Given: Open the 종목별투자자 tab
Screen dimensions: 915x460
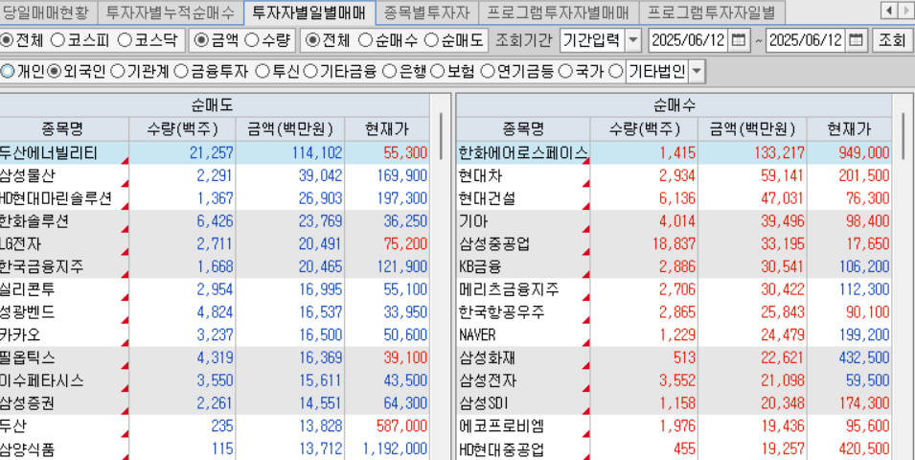Looking at the screenshot, I should (x=427, y=11).
